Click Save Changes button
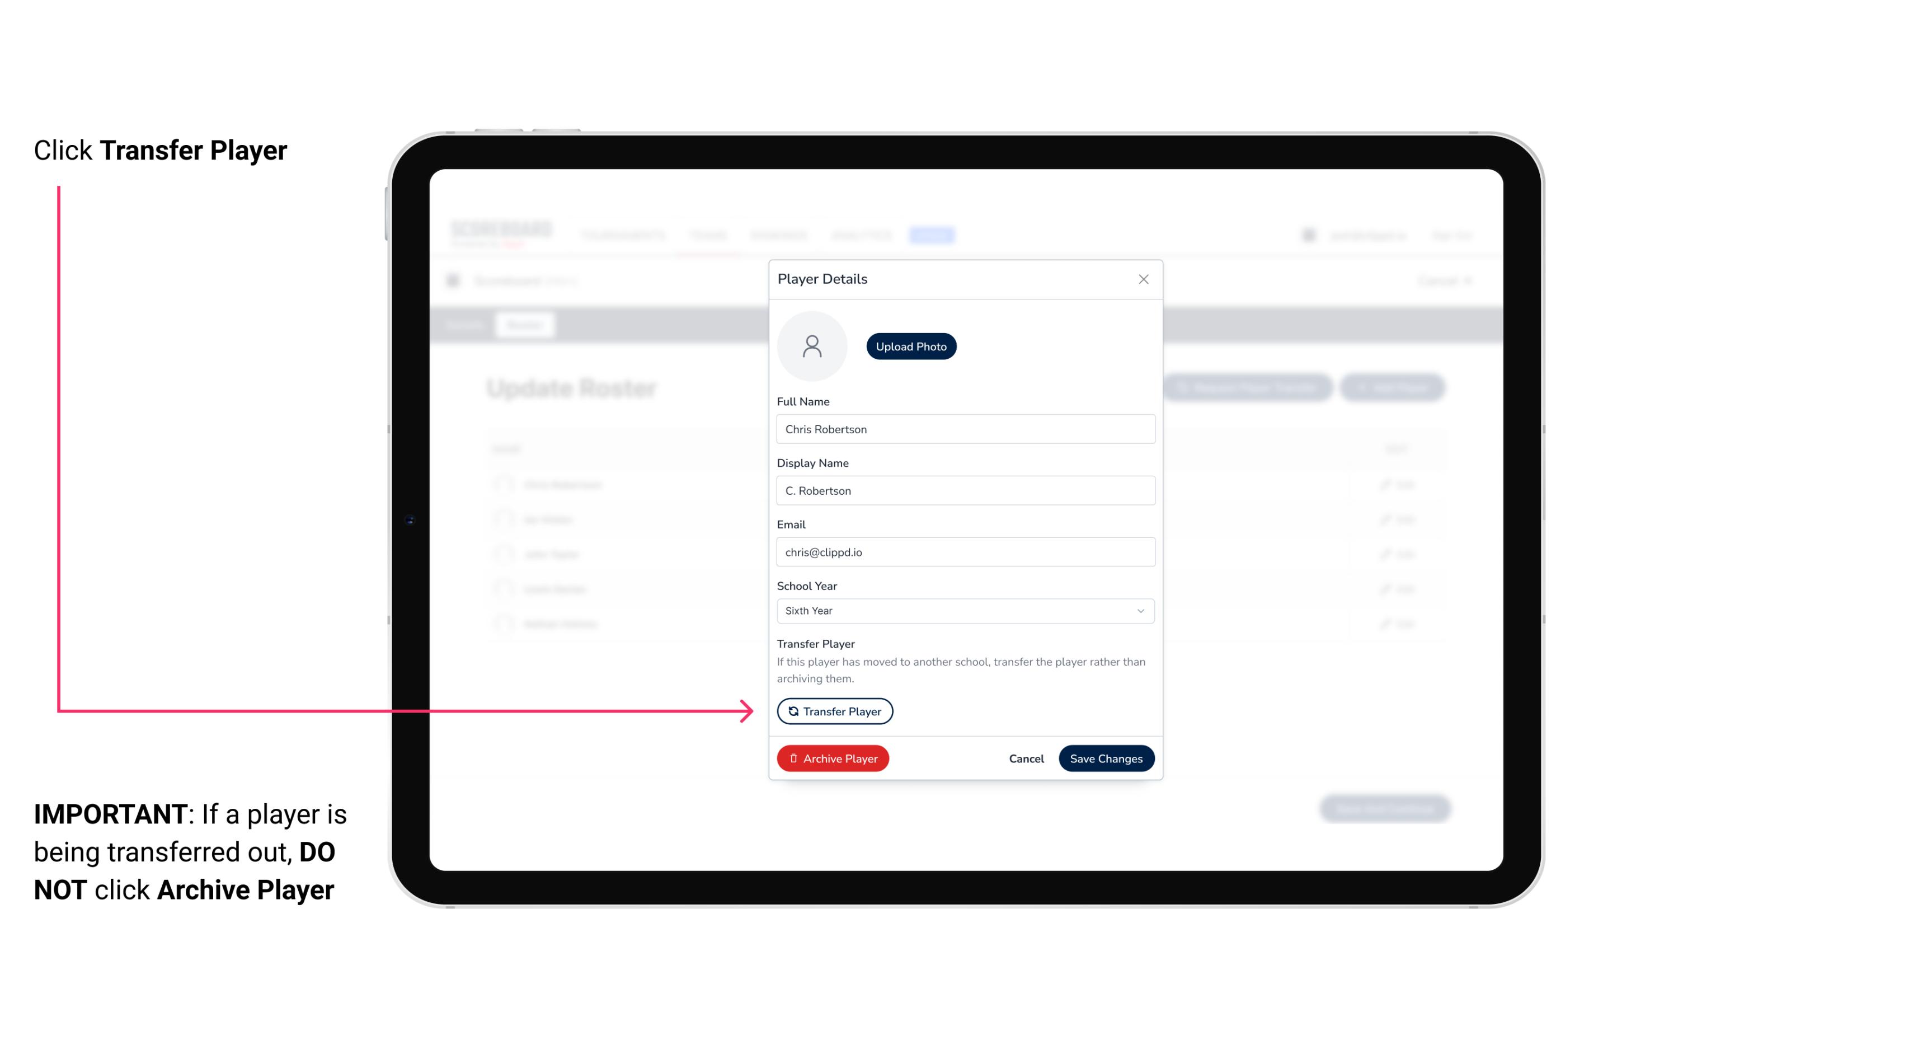 [x=1106, y=757]
